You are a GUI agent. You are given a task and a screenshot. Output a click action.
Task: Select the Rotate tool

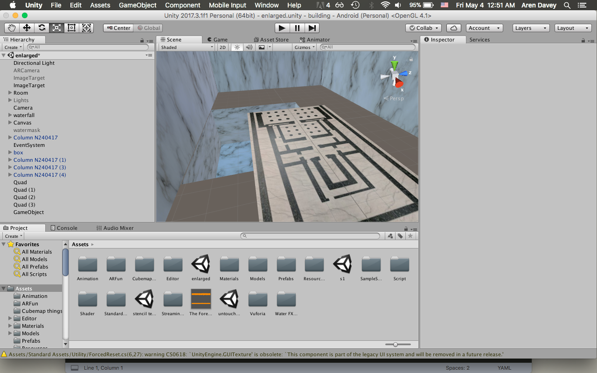click(42, 28)
